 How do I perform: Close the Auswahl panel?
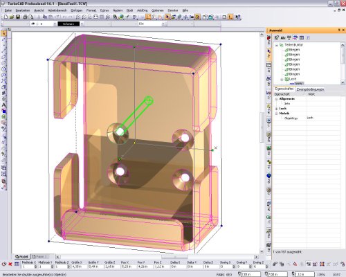point(343,30)
